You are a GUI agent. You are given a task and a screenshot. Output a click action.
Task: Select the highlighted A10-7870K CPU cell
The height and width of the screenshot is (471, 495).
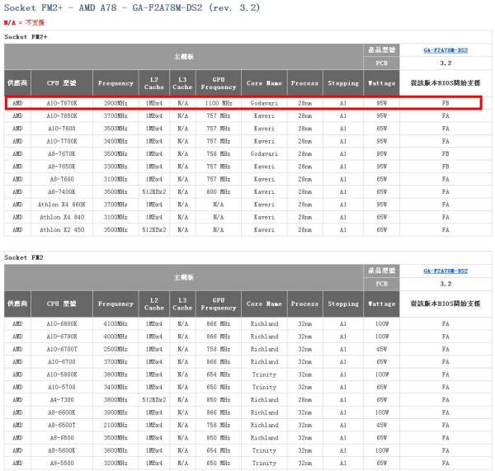[62, 104]
